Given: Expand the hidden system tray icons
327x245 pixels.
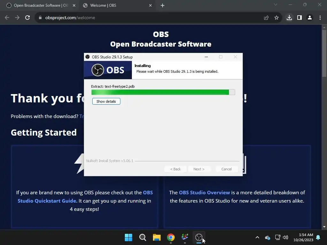Looking at the screenshot, I should tap(257, 237).
